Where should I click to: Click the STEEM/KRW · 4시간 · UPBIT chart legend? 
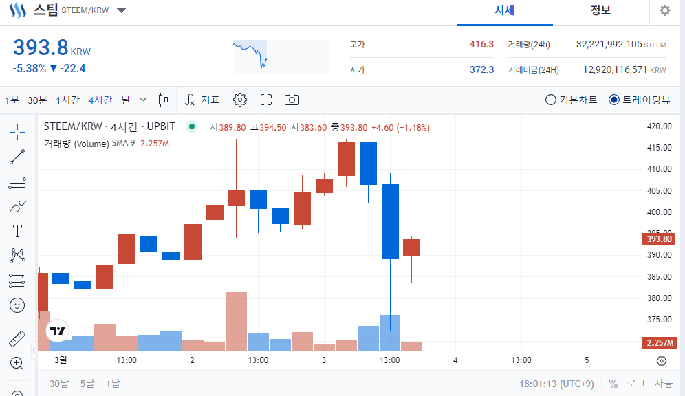point(109,126)
